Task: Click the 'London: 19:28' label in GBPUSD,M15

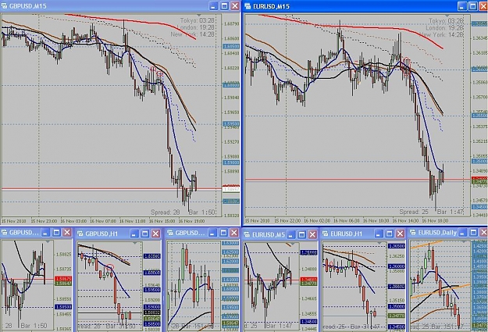Action: pyautogui.click(x=195, y=27)
